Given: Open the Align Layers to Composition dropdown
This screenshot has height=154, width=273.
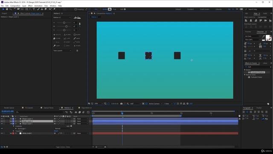Looking at the screenshot, I should (x=264, y=17).
